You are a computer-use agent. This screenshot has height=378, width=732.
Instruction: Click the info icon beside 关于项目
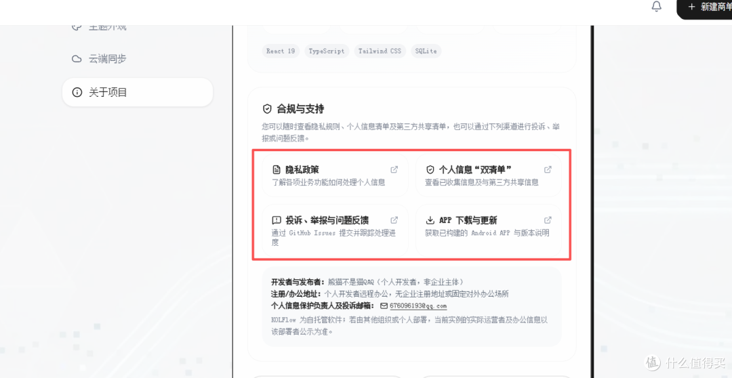point(77,92)
